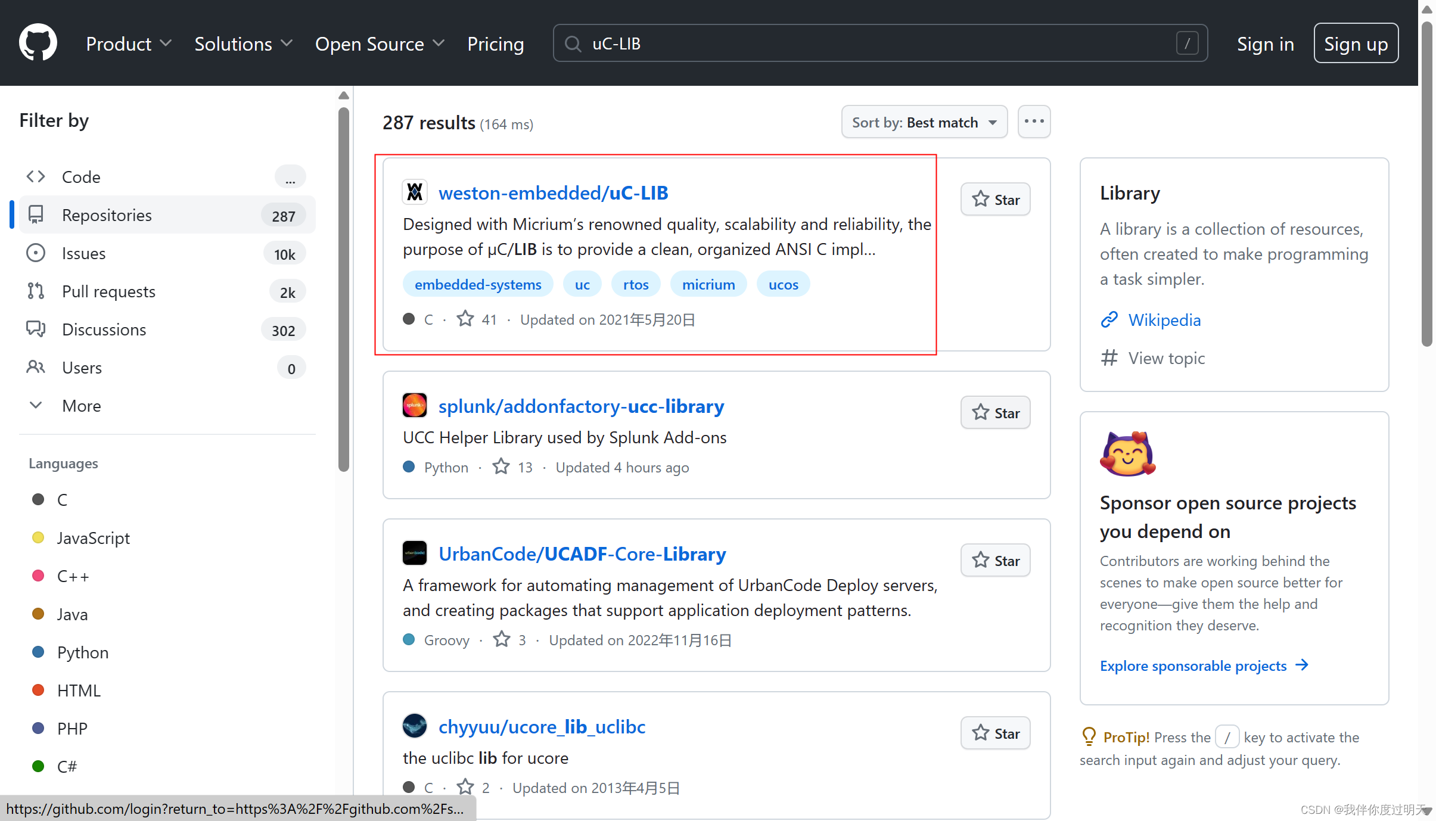Star the splunk/addonfactory-ucc-library repository
1436x821 pixels.
pos(995,413)
